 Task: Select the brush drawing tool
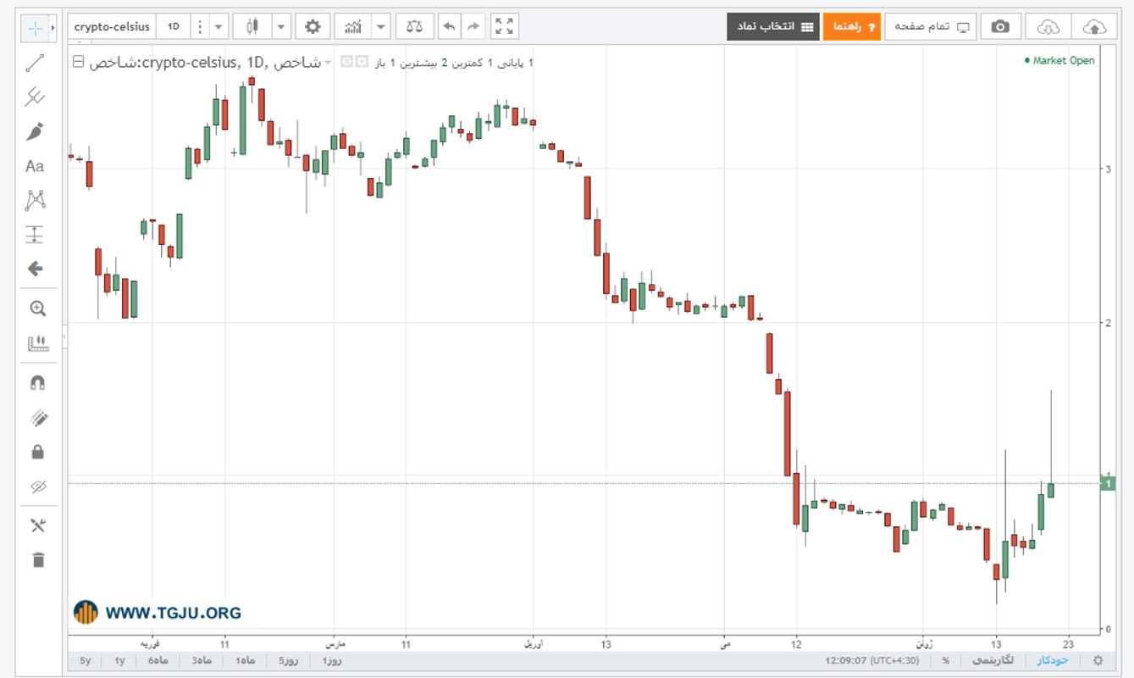pyautogui.click(x=35, y=131)
